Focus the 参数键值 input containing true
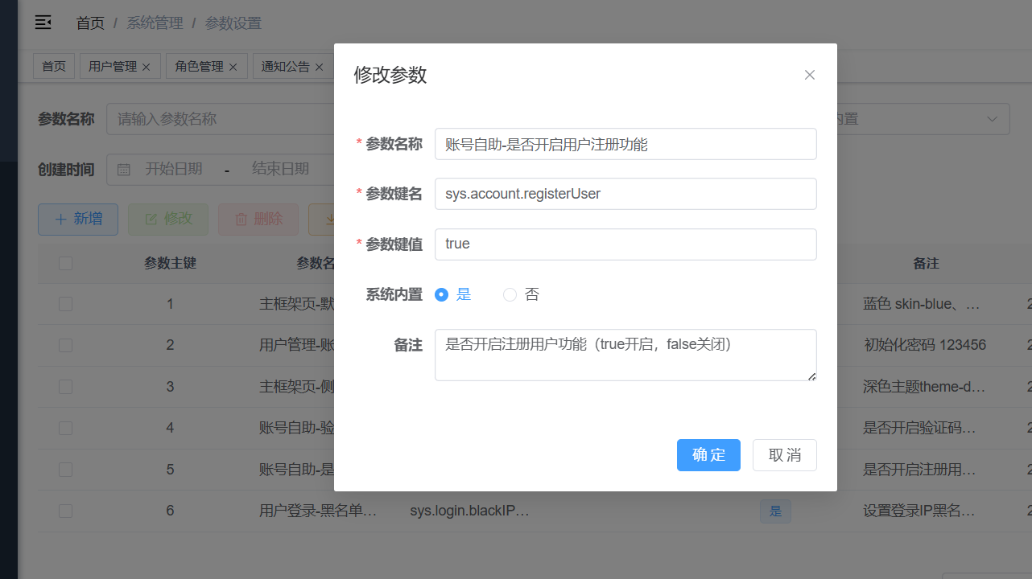Image resolution: width=1032 pixels, height=579 pixels. coord(625,244)
